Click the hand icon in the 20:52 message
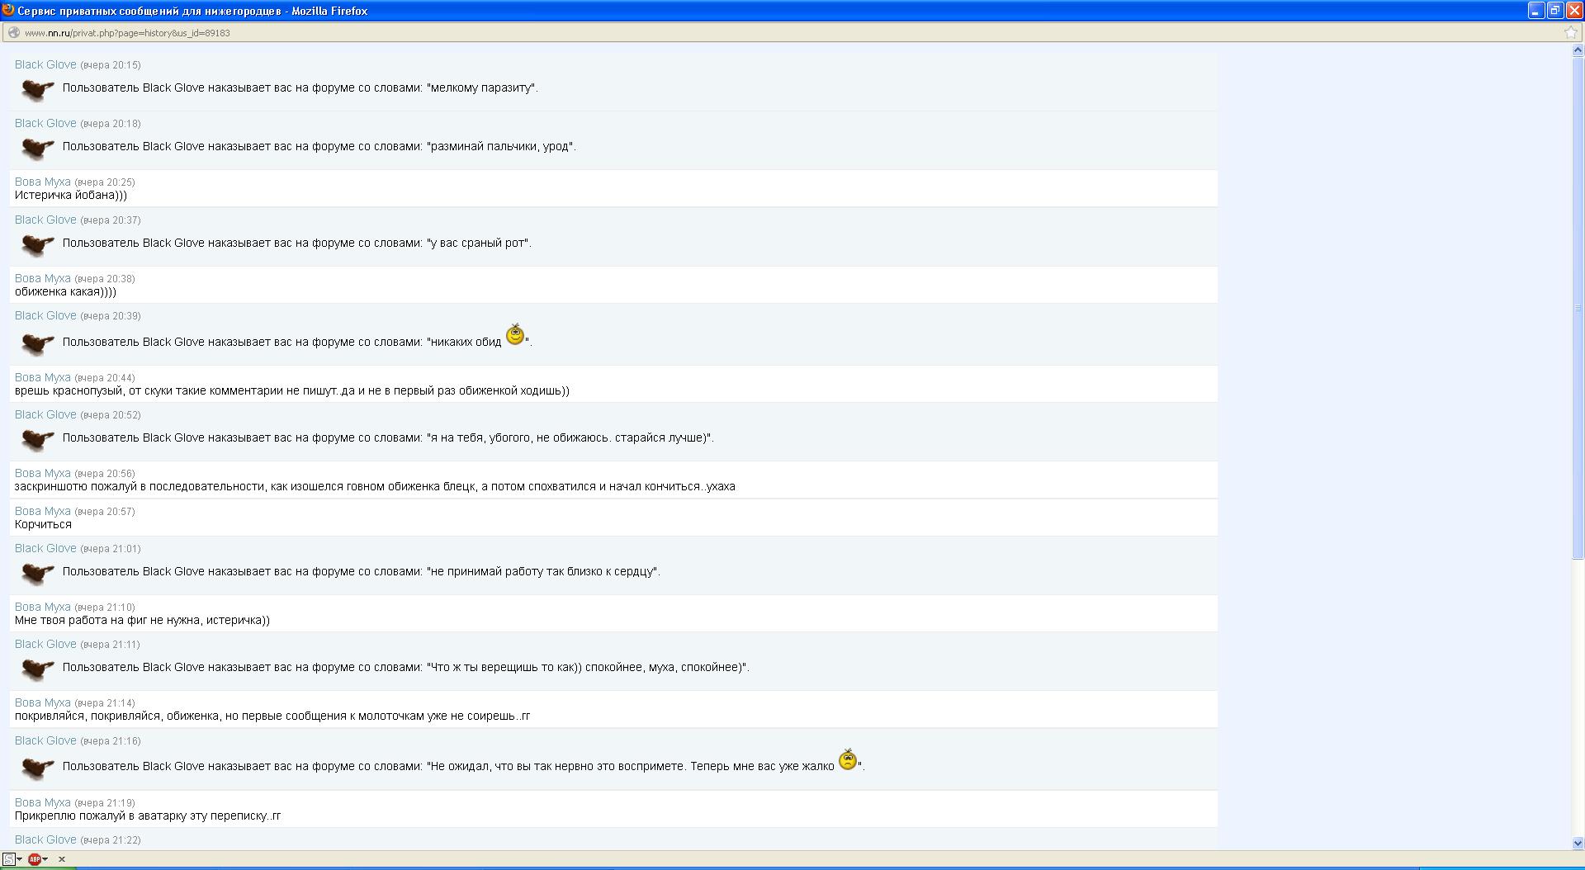Image resolution: width=1585 pixels, height=870 pixels. [37, 439]
